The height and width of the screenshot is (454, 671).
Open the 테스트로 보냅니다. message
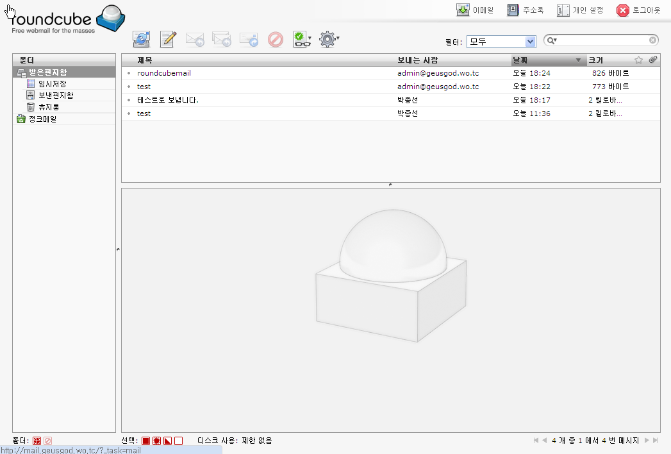tap(168, 100)
